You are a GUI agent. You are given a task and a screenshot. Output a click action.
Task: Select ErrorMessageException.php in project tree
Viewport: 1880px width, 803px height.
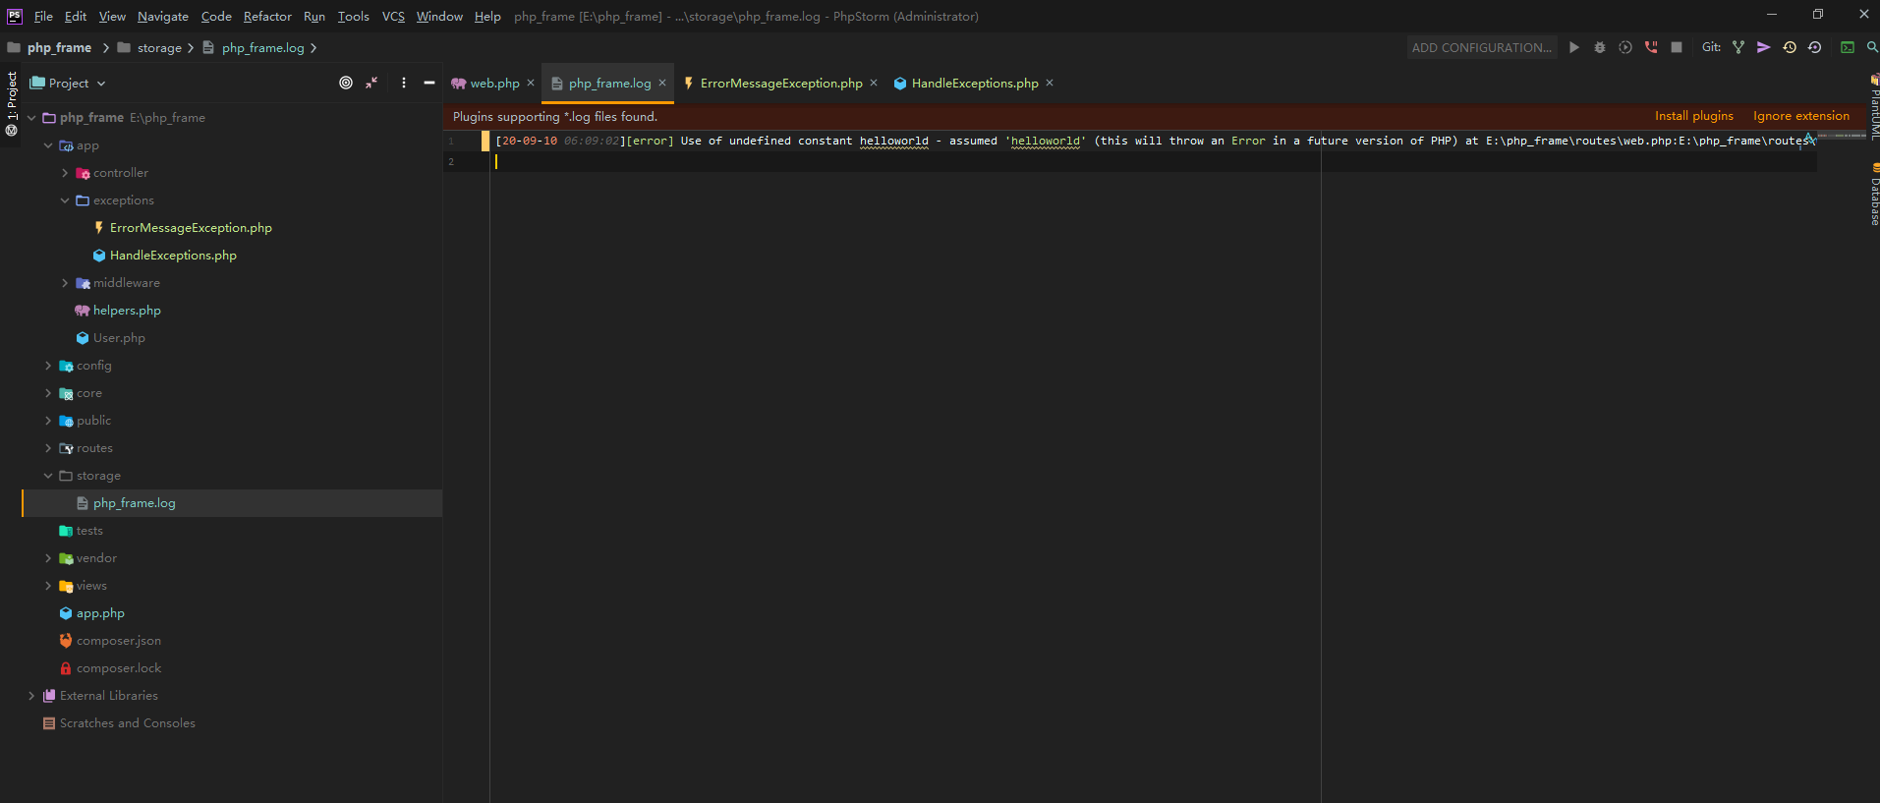click(x=191, y=228)
